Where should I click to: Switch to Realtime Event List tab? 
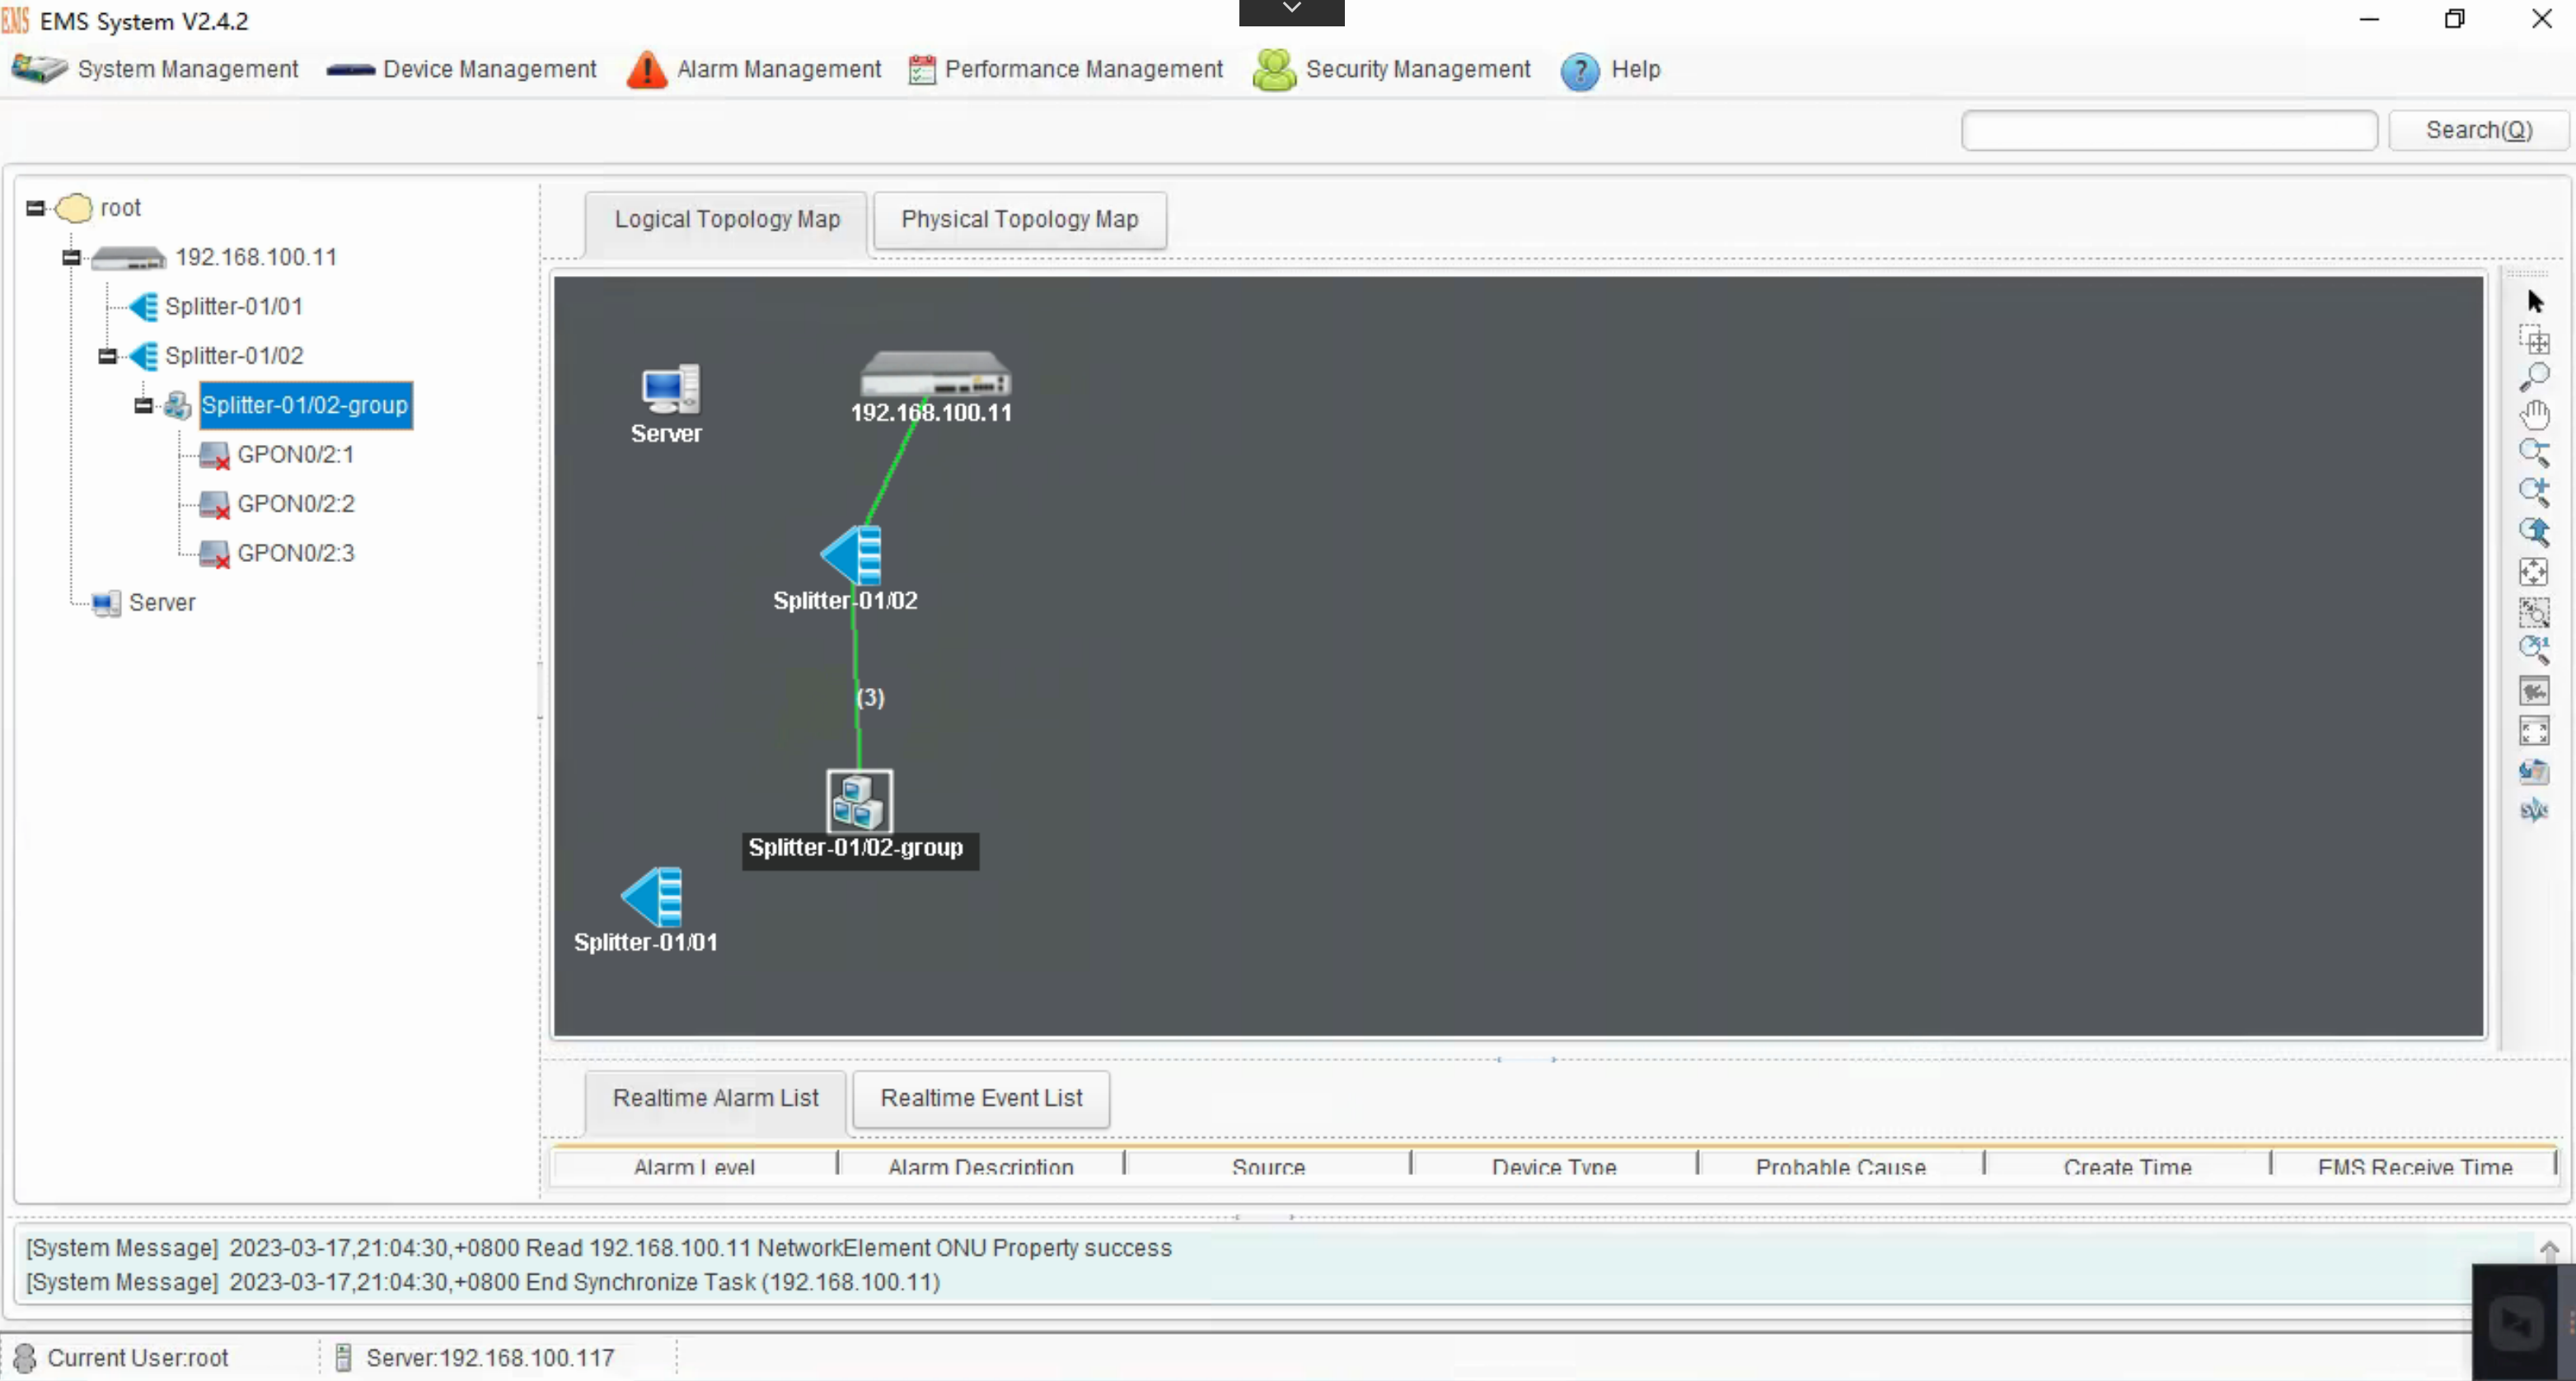[x=981, y=1097]
